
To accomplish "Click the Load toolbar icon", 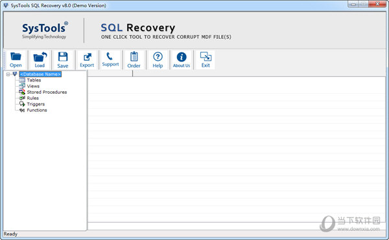I will (40, 60).
